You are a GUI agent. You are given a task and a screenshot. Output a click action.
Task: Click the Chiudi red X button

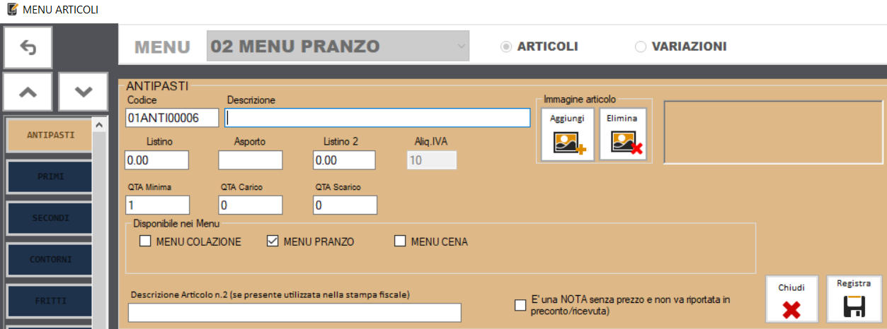point(791,299)
